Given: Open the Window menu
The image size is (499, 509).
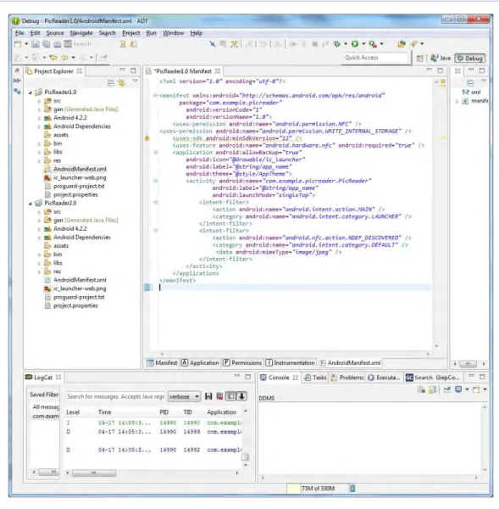Looking at the screenshot, I should (173, 33).
